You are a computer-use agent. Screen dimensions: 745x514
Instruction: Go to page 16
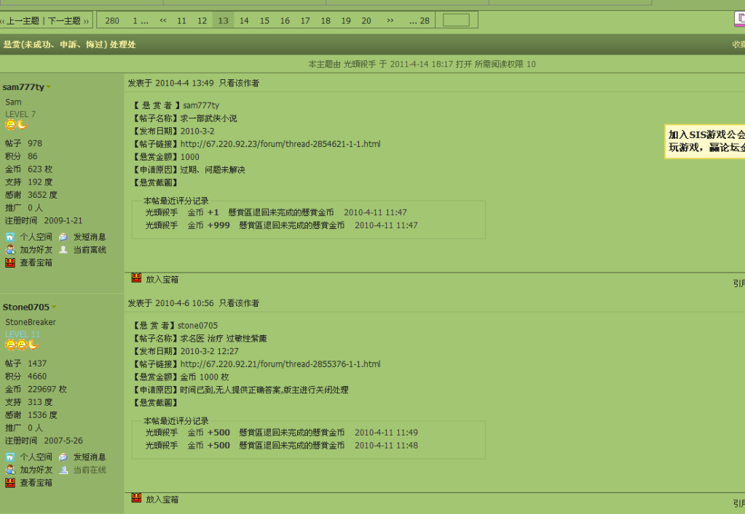pyautogui.click(x=285, y=20)
